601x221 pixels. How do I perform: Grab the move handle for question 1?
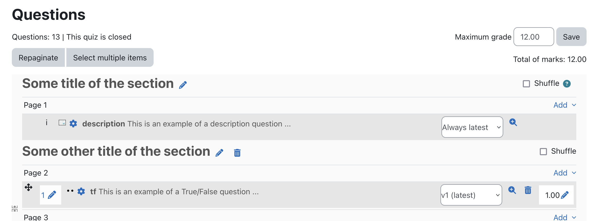pos(29,187)
